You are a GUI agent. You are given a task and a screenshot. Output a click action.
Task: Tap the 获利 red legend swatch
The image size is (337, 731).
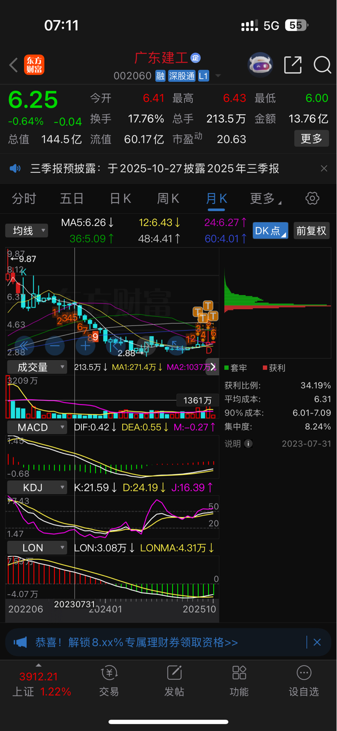[x=265, y=367]
